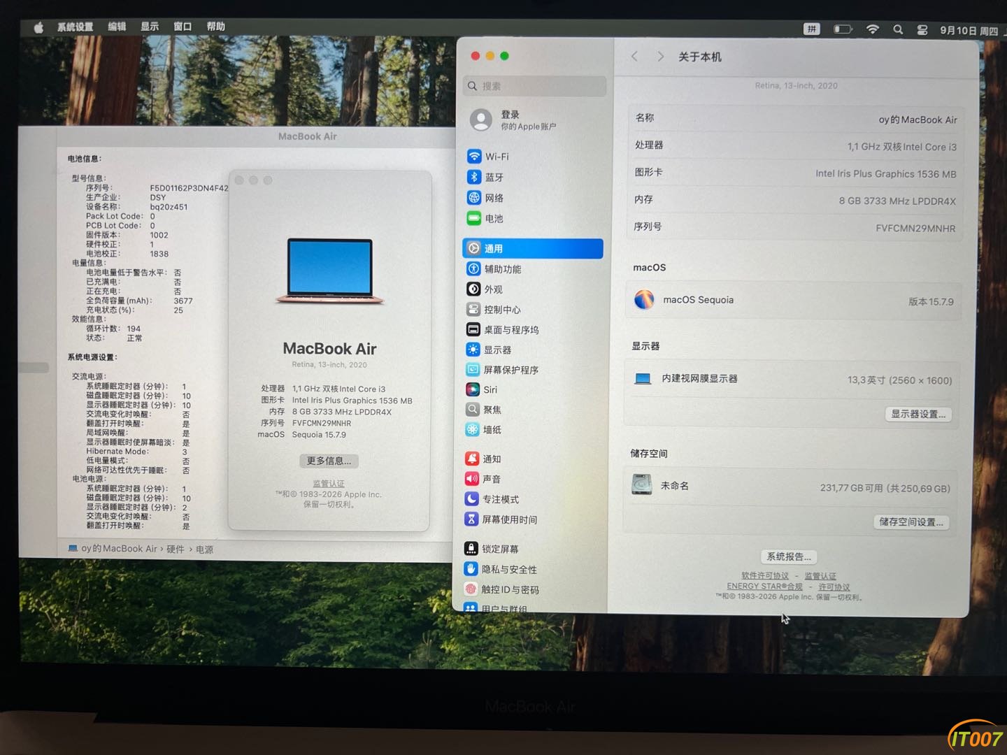Viewport: 1007px width, 755px height.
Task: Open 外观 settings in the sidebar
Action: pos(533,289)
